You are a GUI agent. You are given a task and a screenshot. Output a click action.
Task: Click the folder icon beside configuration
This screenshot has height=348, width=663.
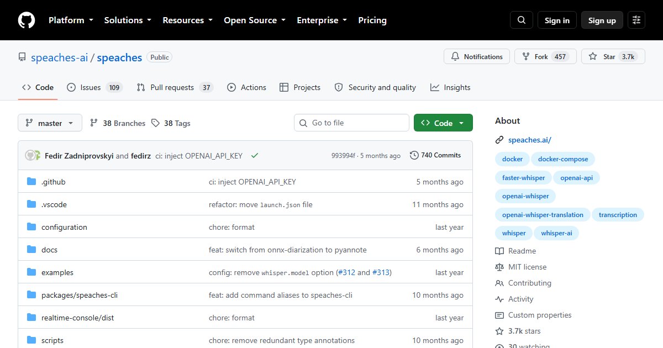pyautogui.click(x=31, y=227)
